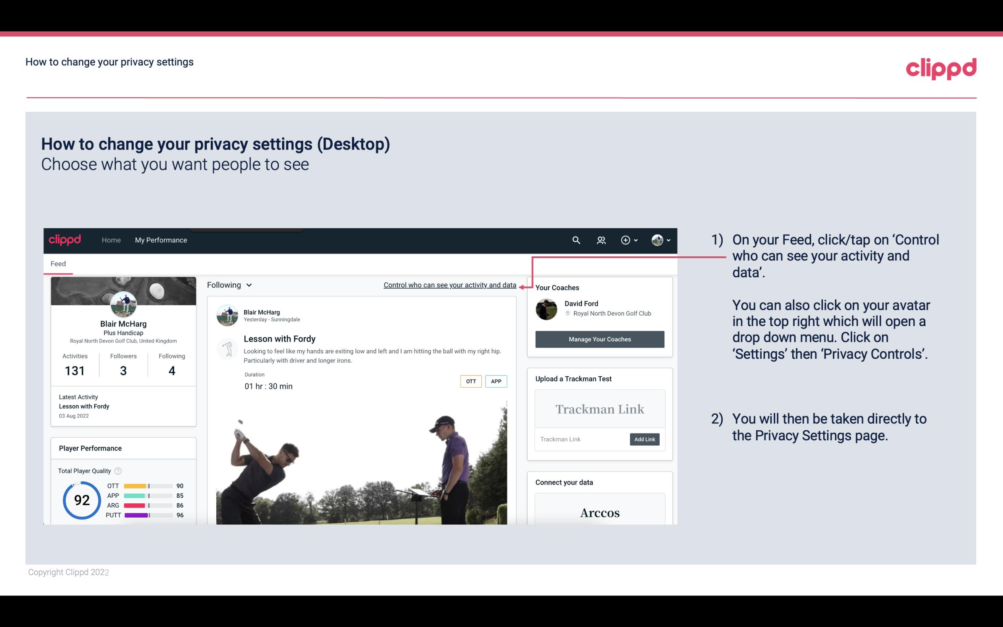Click the user/people icon in navbar
Viewport: 1003px width, 627px height.
(x=601, y=239)
